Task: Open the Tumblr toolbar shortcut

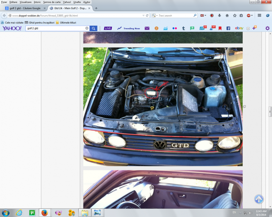Action: click(184, 28)
